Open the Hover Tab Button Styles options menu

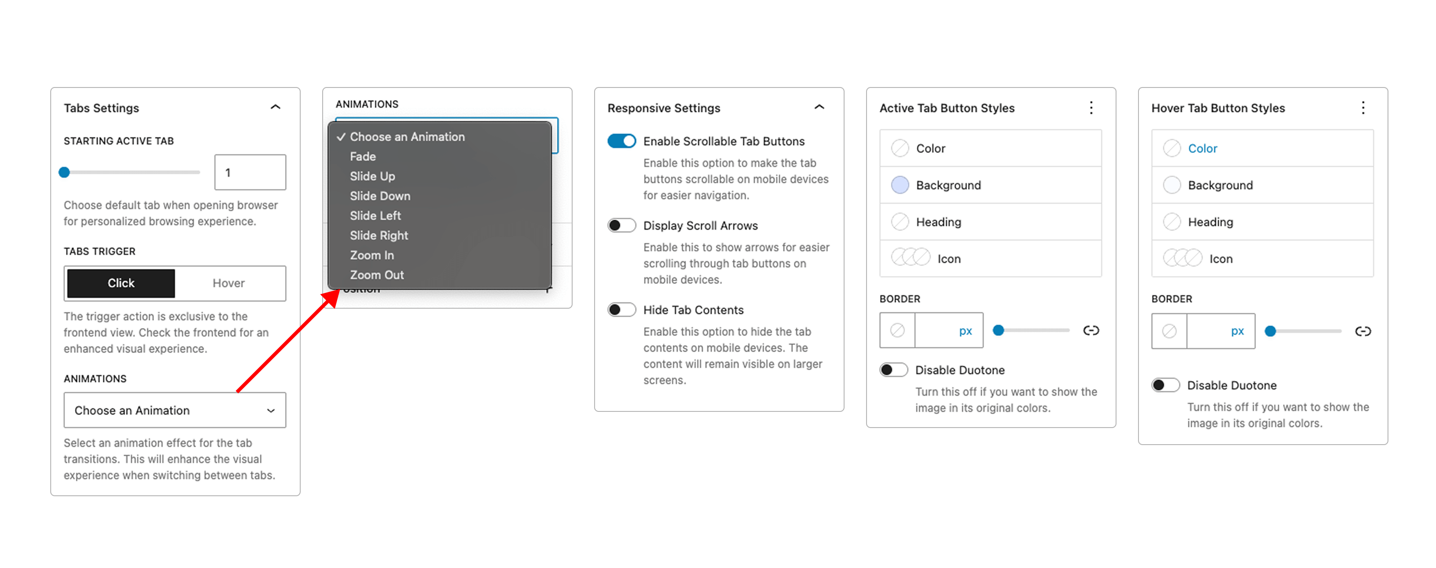tap(1364, 108)
